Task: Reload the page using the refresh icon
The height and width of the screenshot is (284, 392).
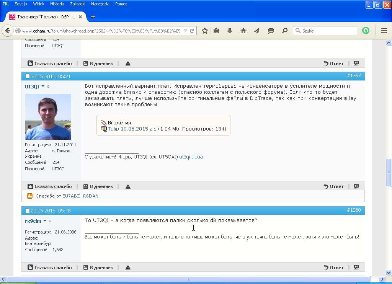Action: [x=192, y=31]
